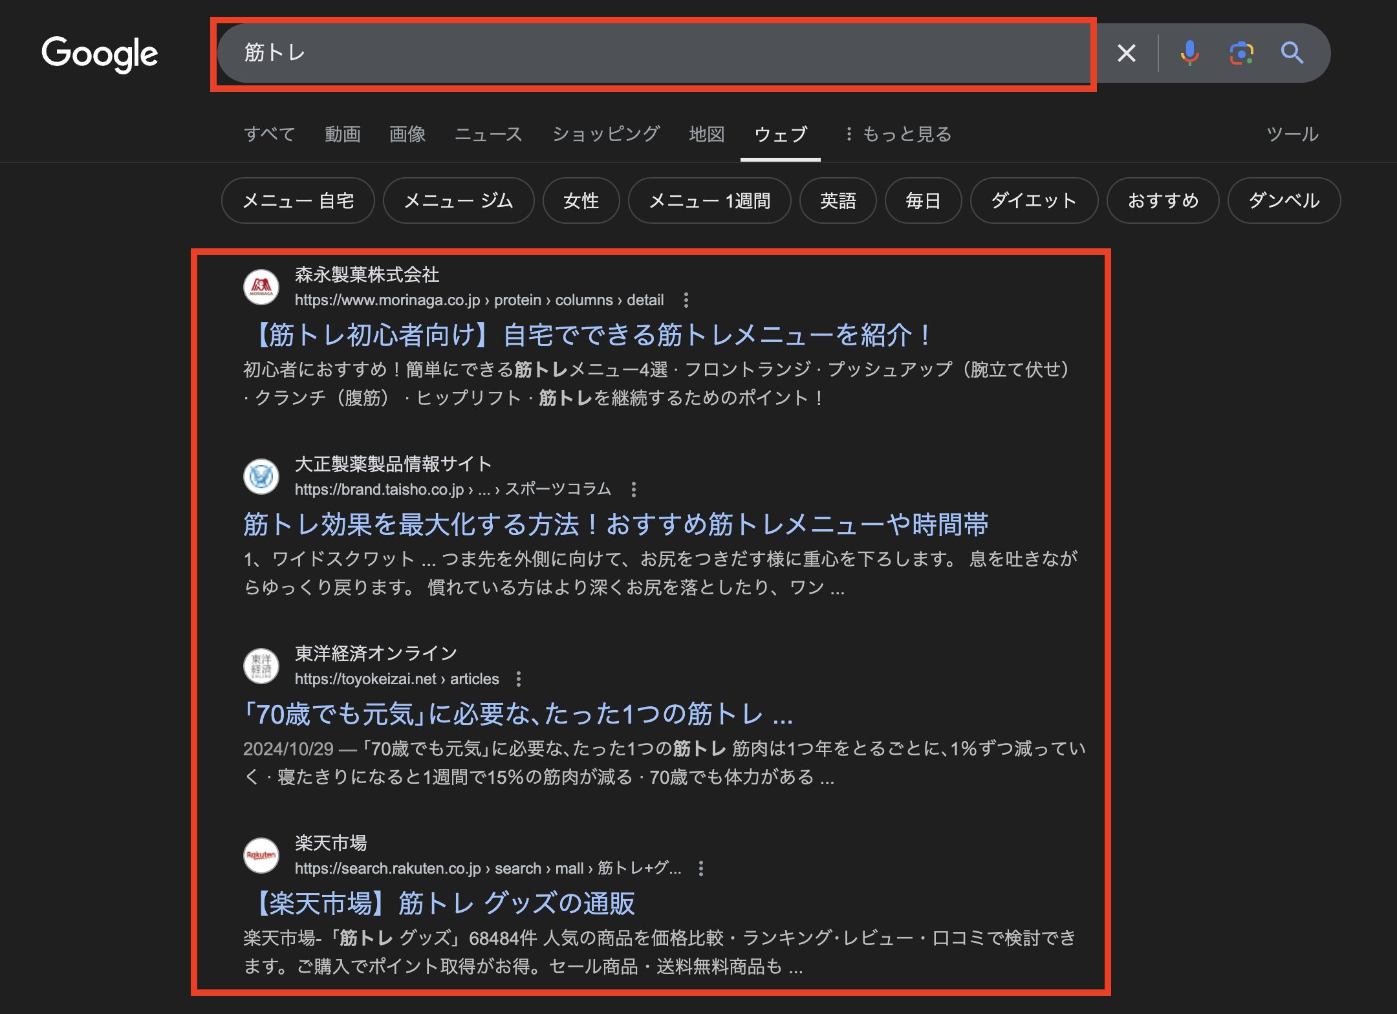Click the toyokeizai.net articles URL
1397x1014 pixels.
(396, 679)
